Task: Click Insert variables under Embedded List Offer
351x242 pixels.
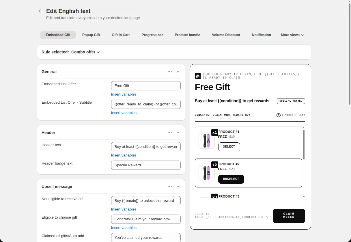Action: pyautogui.click(x=124, y=94)
